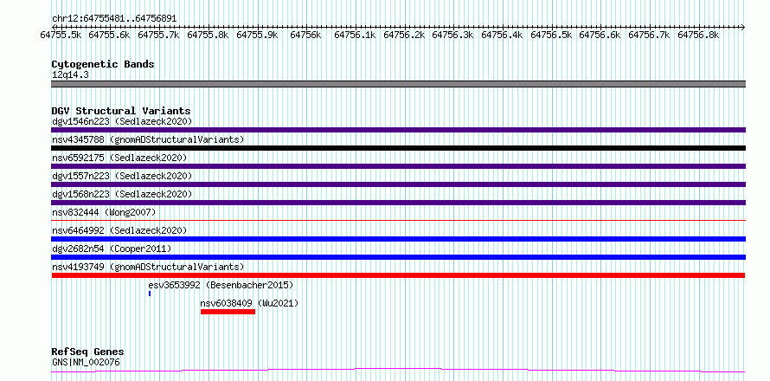Click the GNS|NM_002076 gene label
The image size is (770, 381).
pyautogui.click(x=86, y=362)
